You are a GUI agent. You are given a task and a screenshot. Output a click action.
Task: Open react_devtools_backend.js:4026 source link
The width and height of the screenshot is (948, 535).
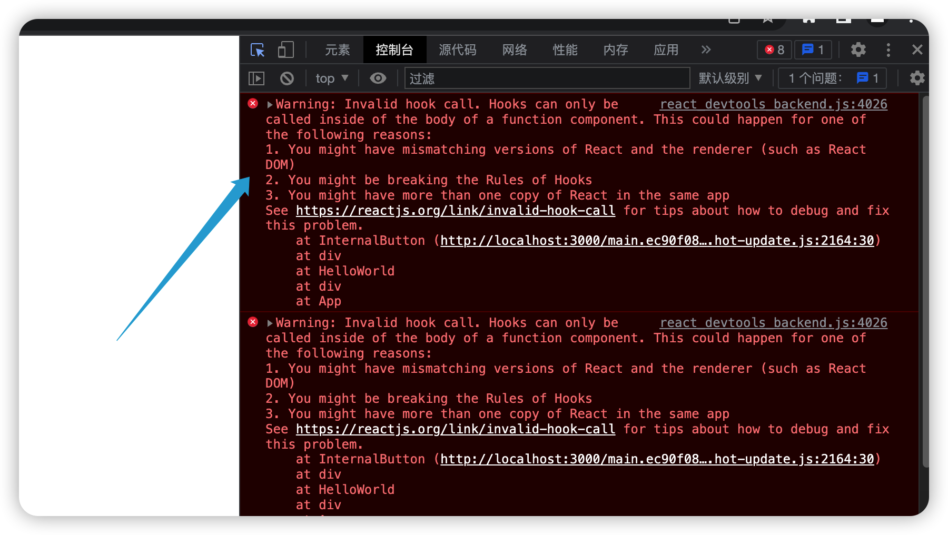(773, 104)
